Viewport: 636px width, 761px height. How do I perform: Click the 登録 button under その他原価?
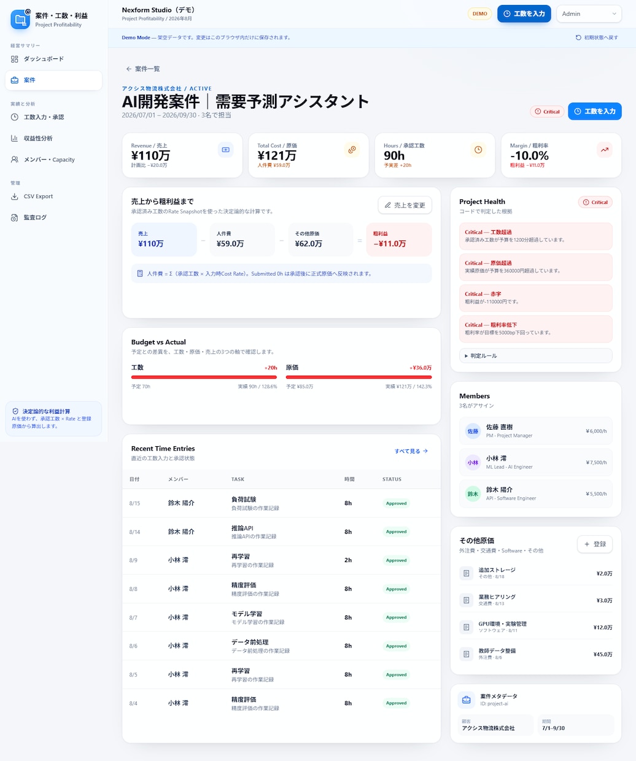[x=595, y=544]
